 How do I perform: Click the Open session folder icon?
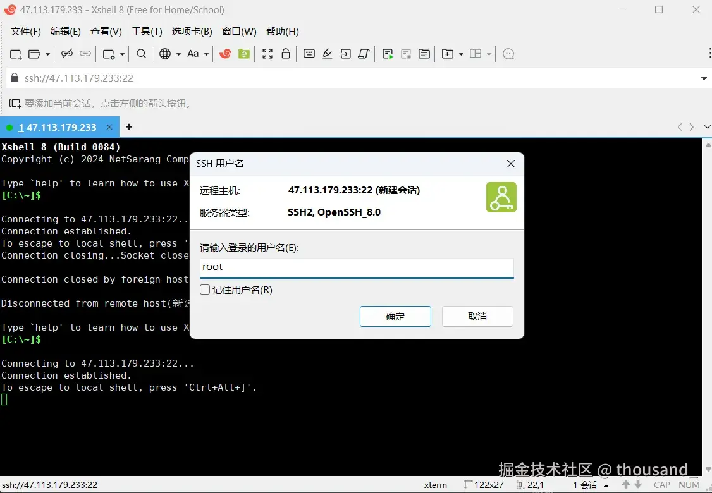point(35,54)
